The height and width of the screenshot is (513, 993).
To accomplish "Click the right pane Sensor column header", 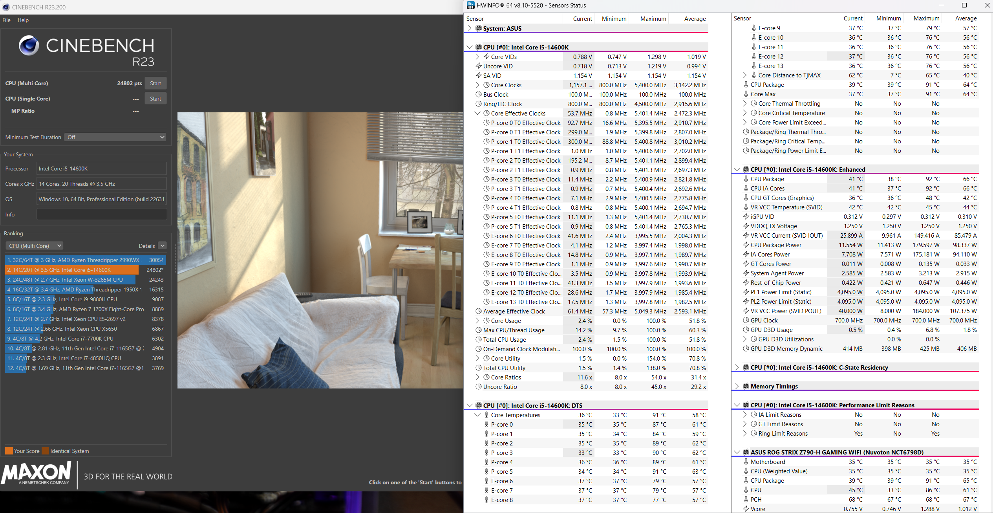I will click(779, 18).
